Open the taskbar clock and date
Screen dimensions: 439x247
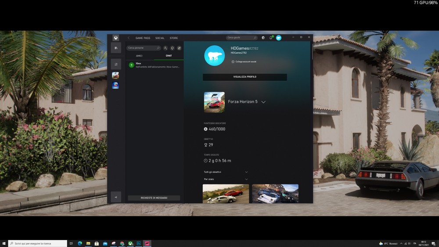[x=423, y=243]
